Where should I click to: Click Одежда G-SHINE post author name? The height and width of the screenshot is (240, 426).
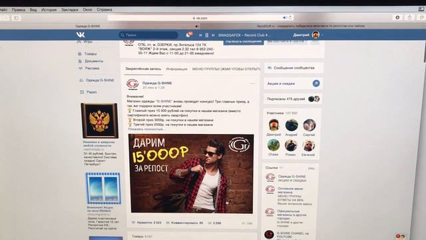point(157,83)
